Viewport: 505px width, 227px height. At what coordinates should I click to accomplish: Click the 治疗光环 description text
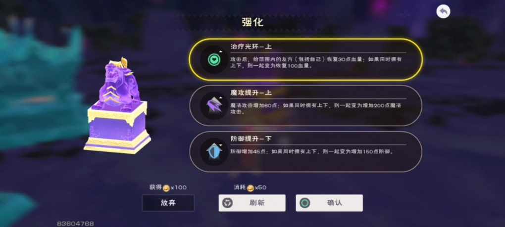[316, 63]
